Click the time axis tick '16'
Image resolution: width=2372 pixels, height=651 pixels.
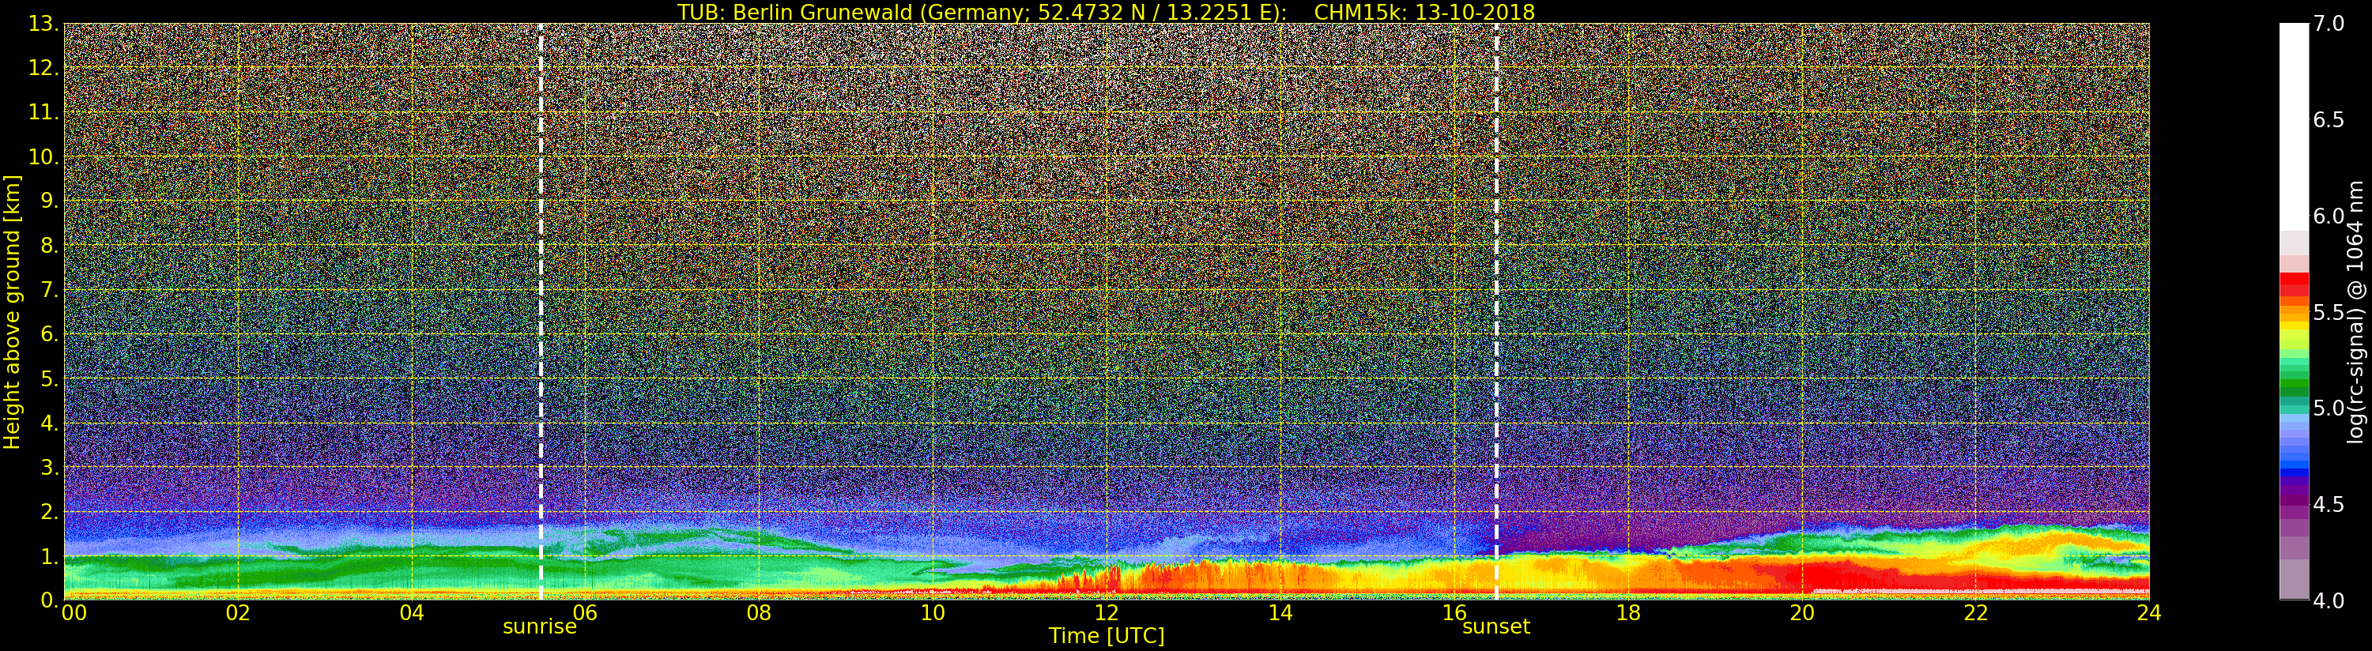pos(1454,612)
